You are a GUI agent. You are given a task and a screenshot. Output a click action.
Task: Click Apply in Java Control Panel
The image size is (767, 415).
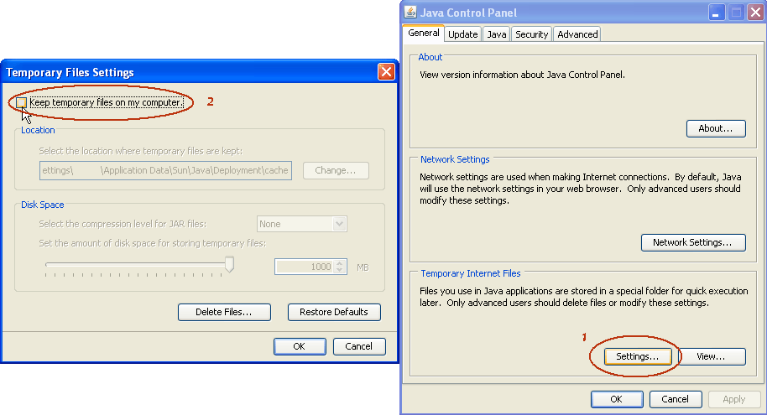[734, 399]
